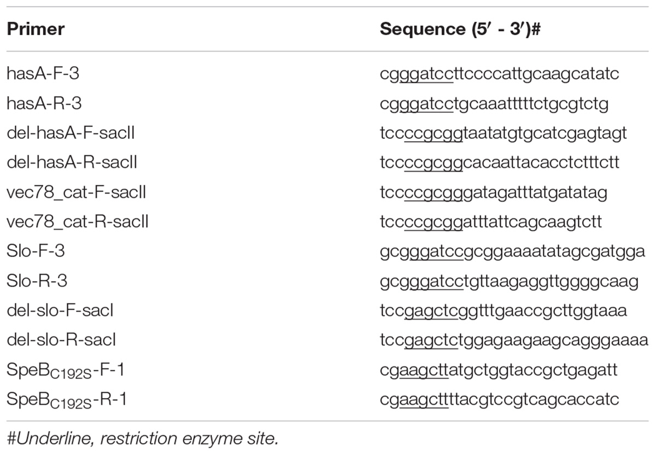Click the Sequence (5′ - 3′)# column header

(x=460, y=29)
